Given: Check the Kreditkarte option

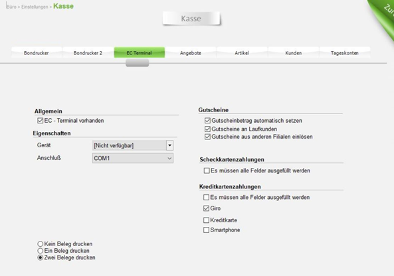Looking at the screenshot, I should 206,220.
